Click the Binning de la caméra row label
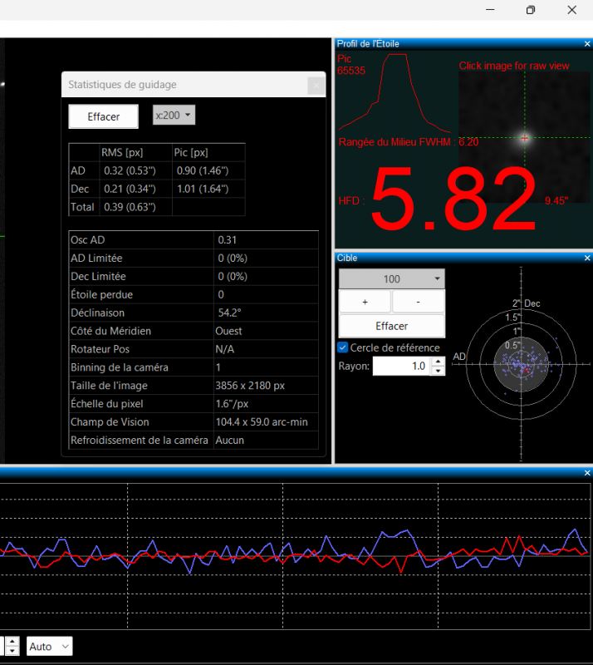The image size is (593, 665). pyautogui.click(x=120, y=367)
